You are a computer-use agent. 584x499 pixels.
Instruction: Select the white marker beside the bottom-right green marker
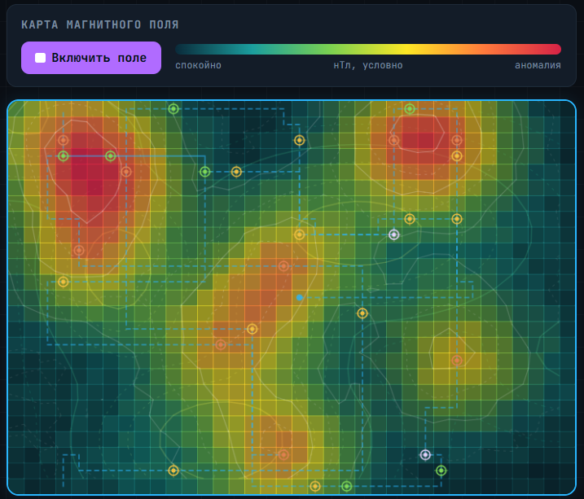click(425, 455)
